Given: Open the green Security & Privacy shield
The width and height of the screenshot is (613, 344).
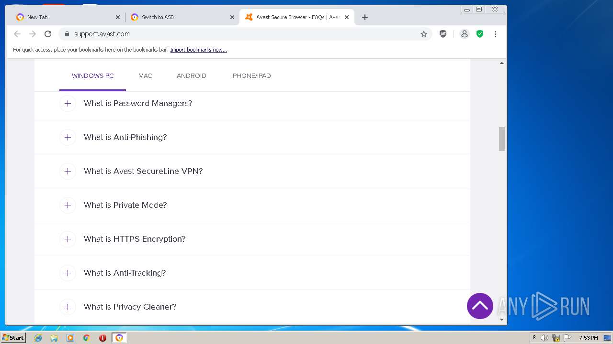Looking at the screenshot, I should (480, 34).
